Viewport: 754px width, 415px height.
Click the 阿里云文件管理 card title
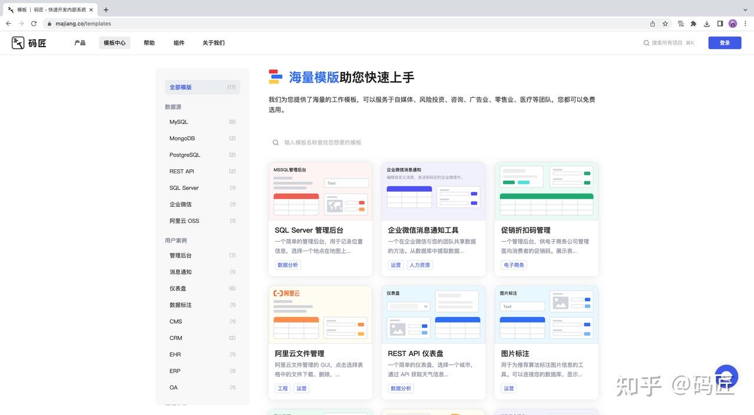click(300, 354)
